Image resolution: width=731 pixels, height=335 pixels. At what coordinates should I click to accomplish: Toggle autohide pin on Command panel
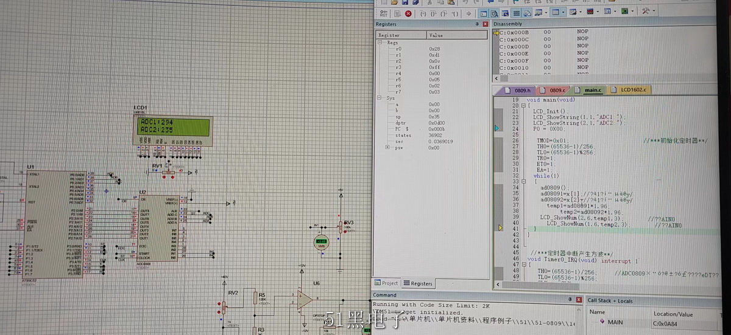coord(570,300)
